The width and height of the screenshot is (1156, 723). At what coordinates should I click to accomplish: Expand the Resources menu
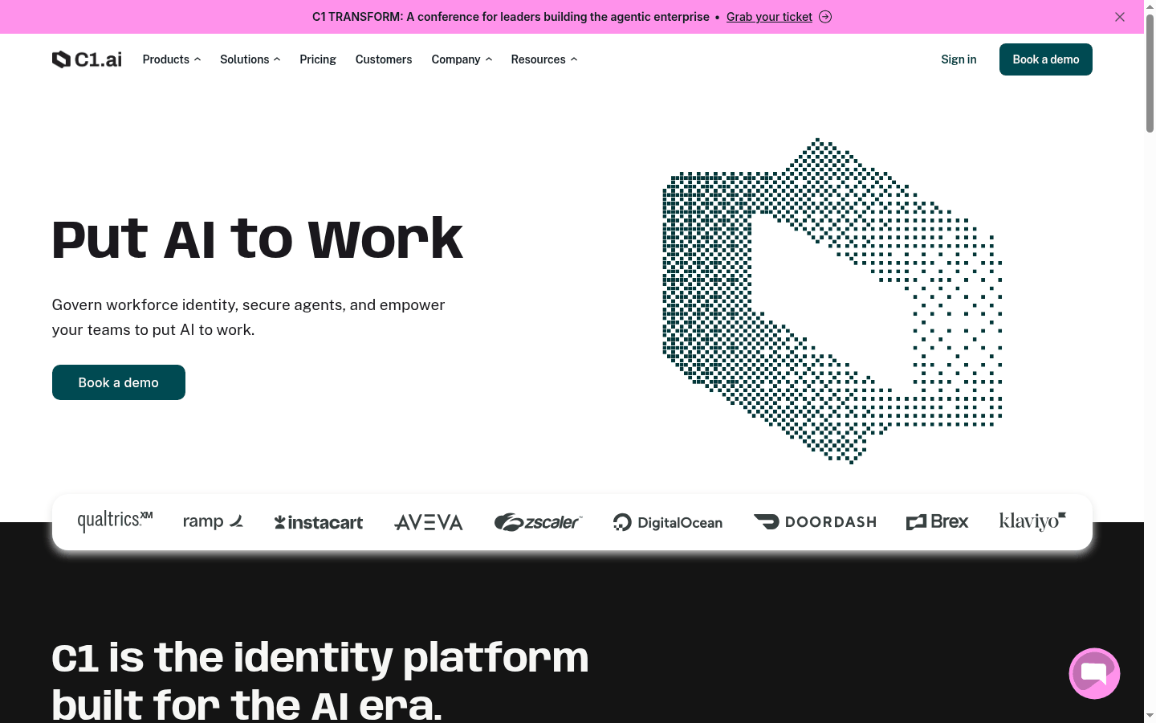(x=544, y=59)
